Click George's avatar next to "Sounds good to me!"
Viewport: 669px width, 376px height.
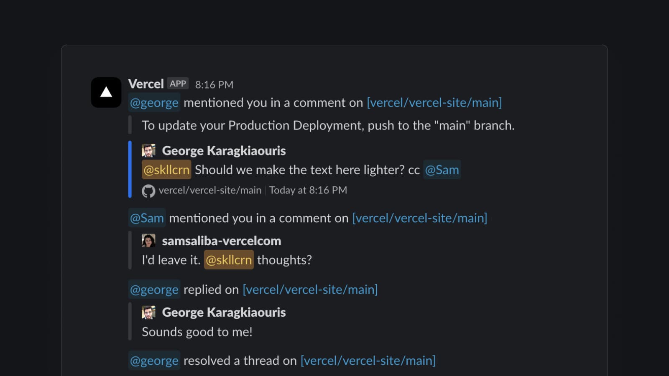pos(148,312)
